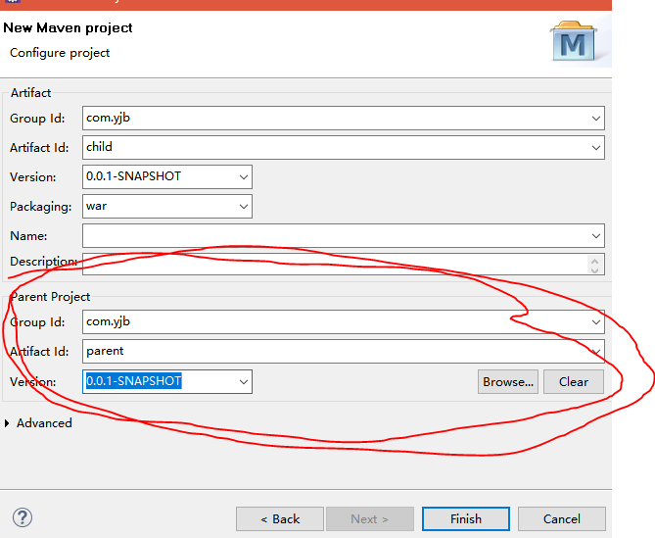The width and height of the screenshot is (655, 538).
Task: Click the Back button
Action: [x=280, y=518]
